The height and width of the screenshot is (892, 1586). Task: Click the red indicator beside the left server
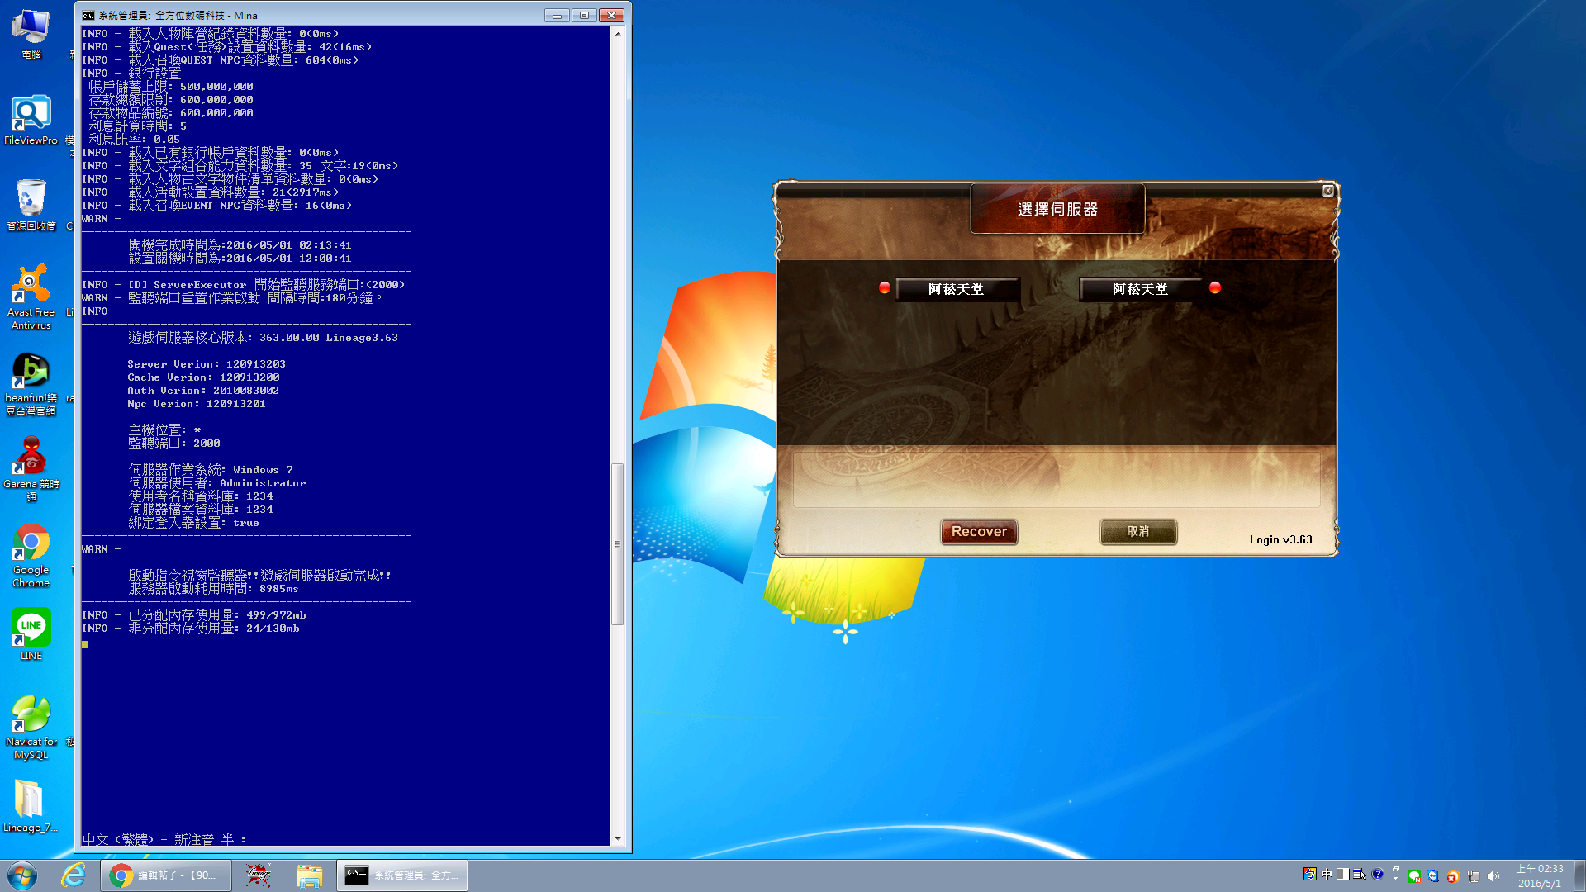885,287
